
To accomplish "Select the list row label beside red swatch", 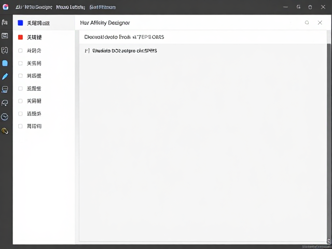I will click(x=34, y=37).
